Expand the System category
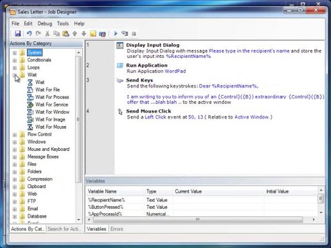 14,53
